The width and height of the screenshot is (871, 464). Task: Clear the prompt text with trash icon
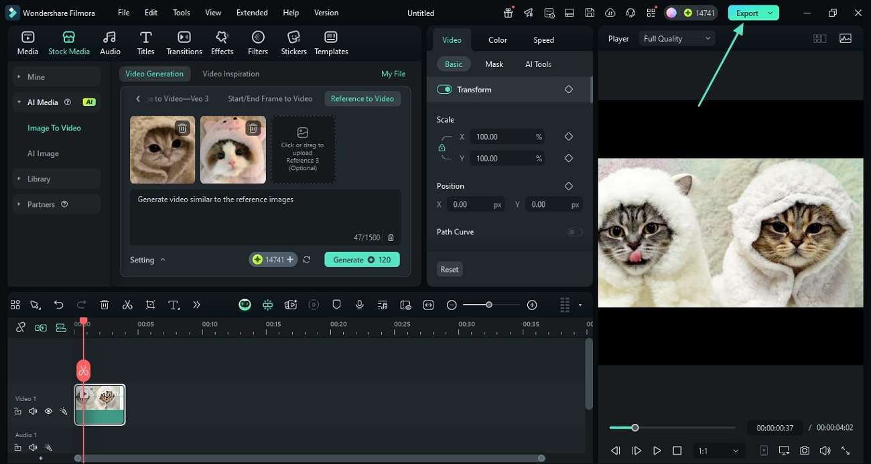click(x=391, y=238)
